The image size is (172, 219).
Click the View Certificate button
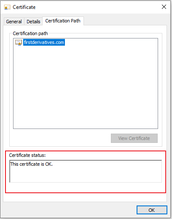coord(134,138)
